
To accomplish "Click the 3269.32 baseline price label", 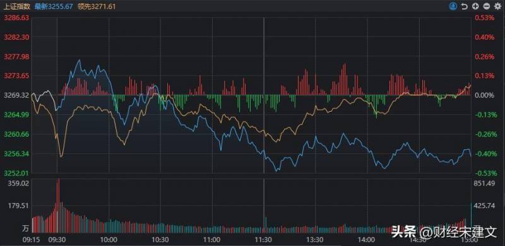I will tap(16, 95).
